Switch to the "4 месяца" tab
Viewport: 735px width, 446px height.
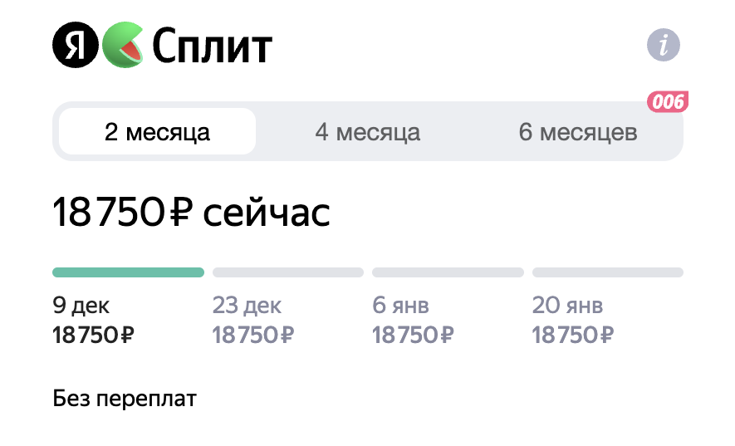[x=367, y=132]
